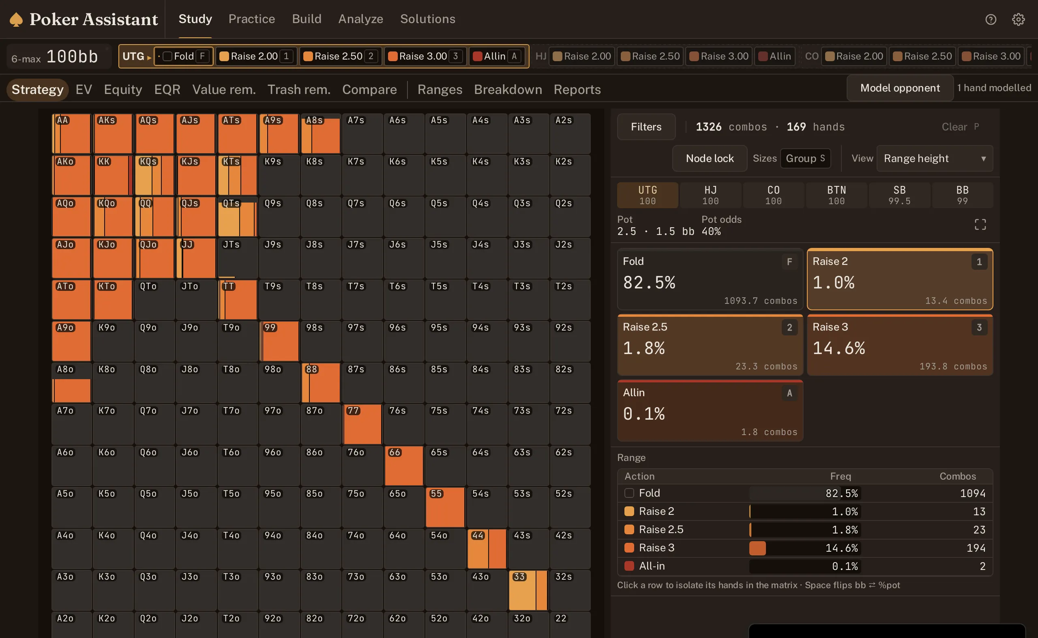Select the SB position tab
The width and height of the screenshot is (1038, 638).
click(x=899, y=195)
